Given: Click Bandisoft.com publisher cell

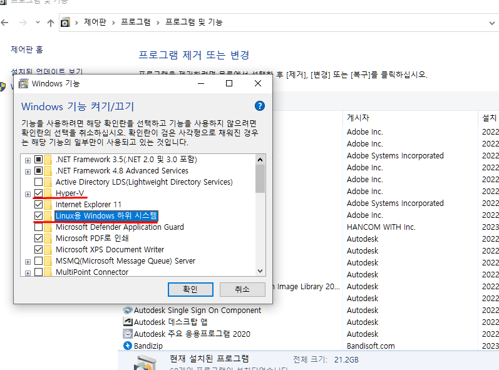Looking at the screenshot, I should (x=371, y=346).
